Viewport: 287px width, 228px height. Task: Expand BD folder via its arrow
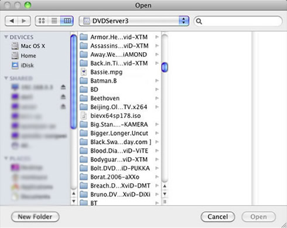(157, 89)
